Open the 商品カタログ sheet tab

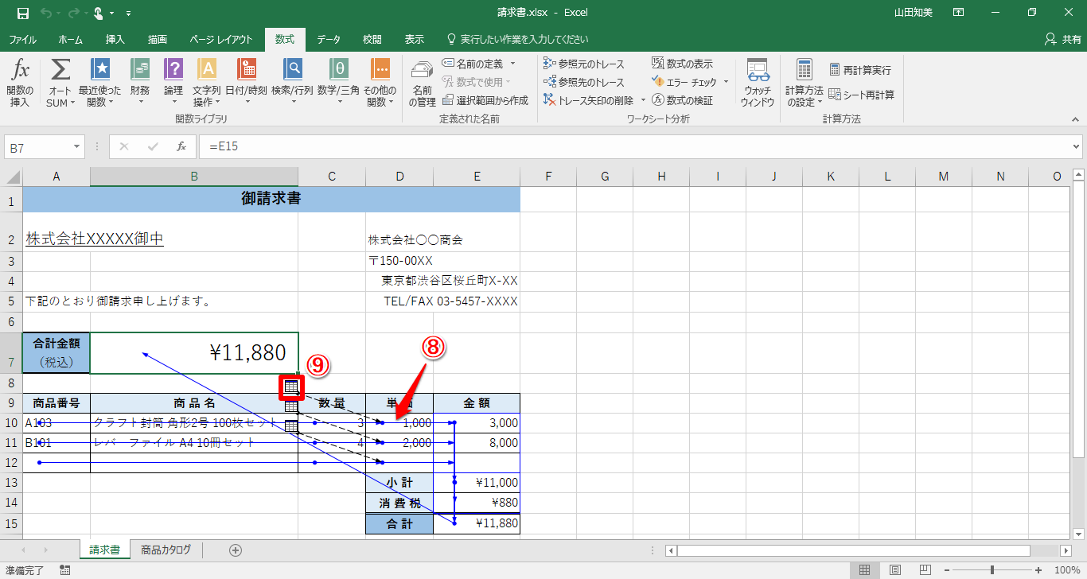pos(166,550)
